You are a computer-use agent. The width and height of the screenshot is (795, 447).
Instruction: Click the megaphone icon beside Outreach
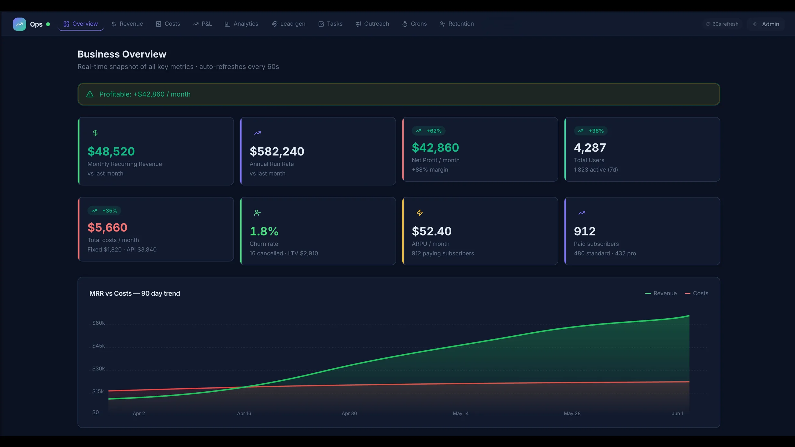pyautogui.click(x=358, y=24)
